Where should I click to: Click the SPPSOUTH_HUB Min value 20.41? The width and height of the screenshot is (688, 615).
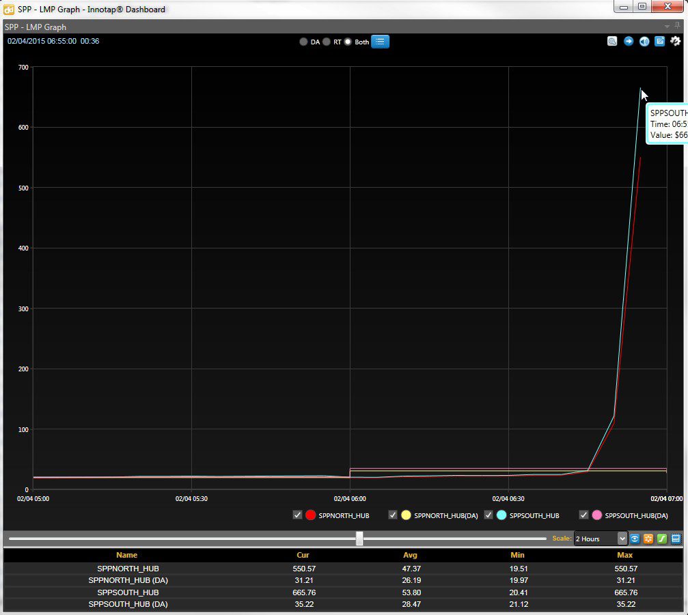click(x=518, y=592)
